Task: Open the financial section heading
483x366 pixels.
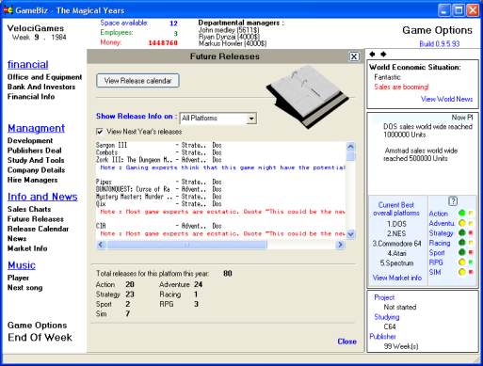Action: coord(28,64)
